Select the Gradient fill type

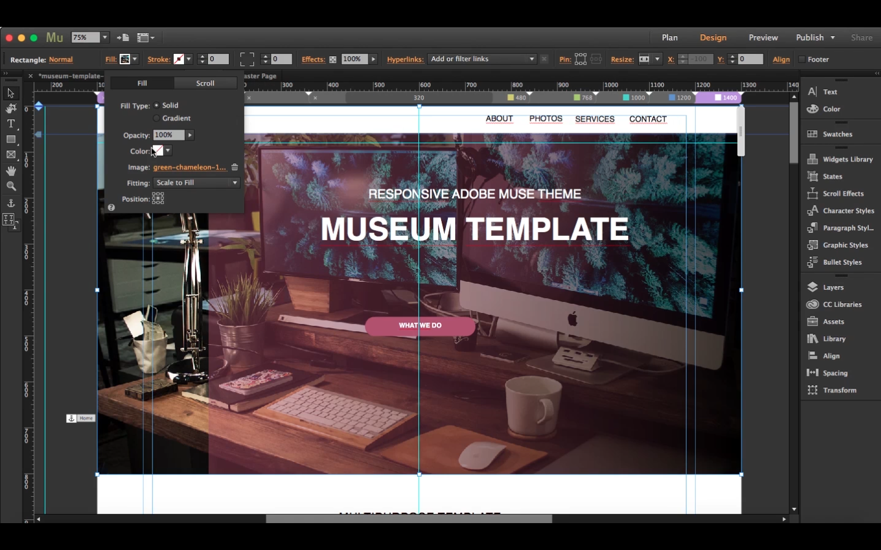coord(157,118)
